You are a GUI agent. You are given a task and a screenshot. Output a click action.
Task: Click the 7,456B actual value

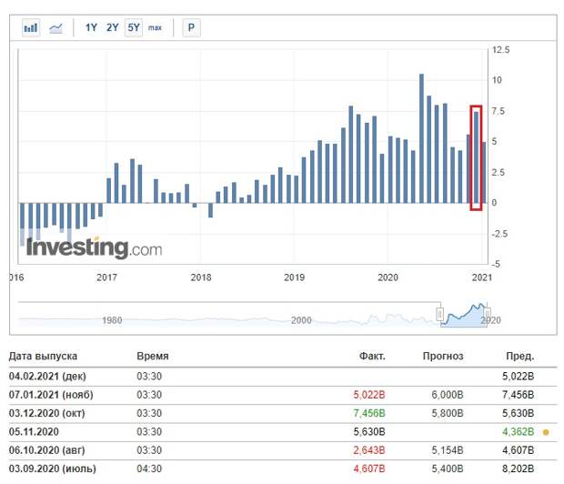click(369, 413)
